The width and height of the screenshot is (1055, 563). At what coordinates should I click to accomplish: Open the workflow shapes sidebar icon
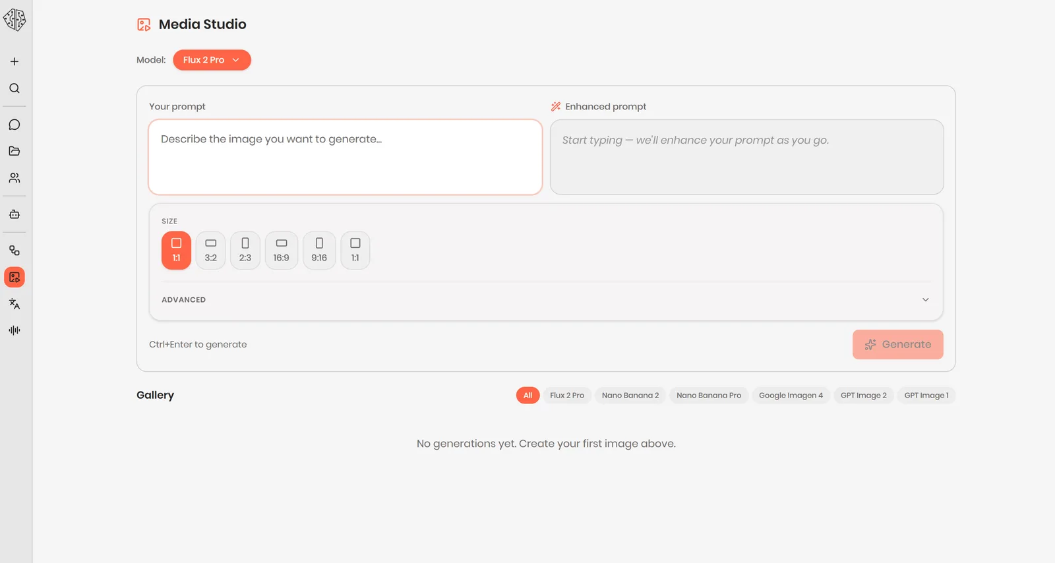coord(15,251)
